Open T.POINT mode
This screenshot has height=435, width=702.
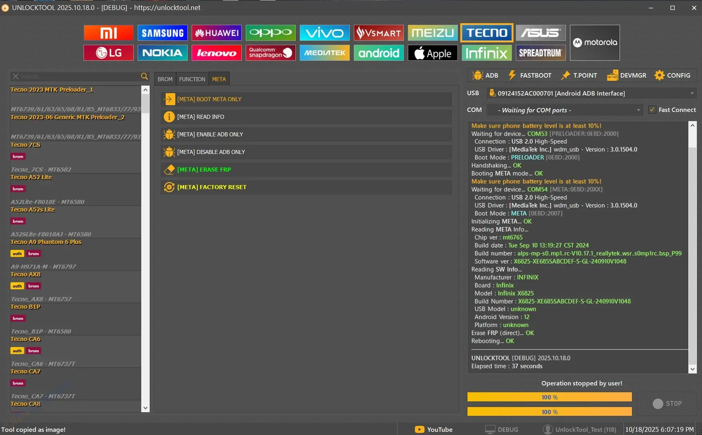click(579, 75)
